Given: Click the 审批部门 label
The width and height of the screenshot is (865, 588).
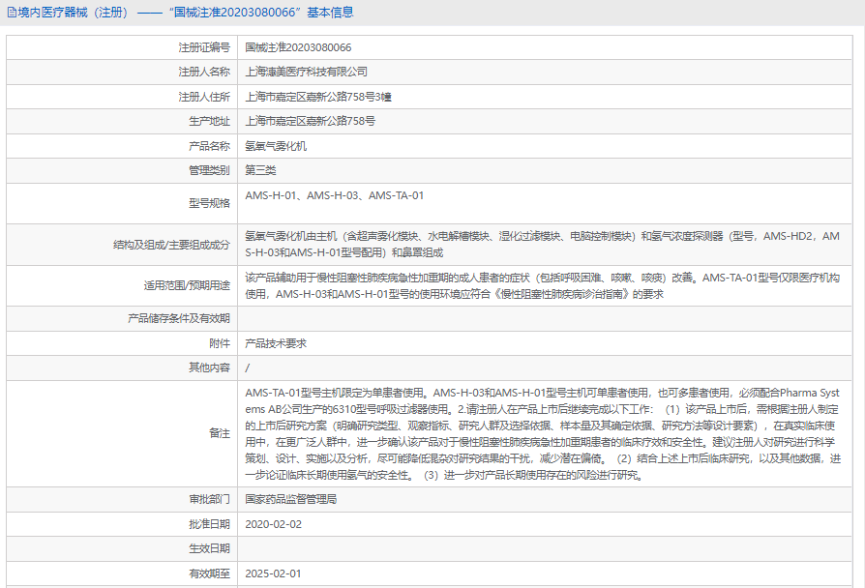Looking at the screenshot, I should click(x=209, y=499).
